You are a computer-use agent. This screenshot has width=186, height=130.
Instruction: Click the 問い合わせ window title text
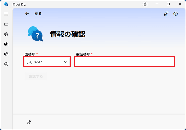coord(19,4)
